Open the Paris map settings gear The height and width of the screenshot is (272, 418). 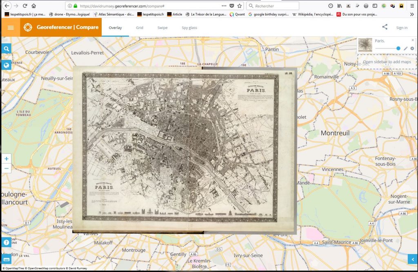coord(412,48)
